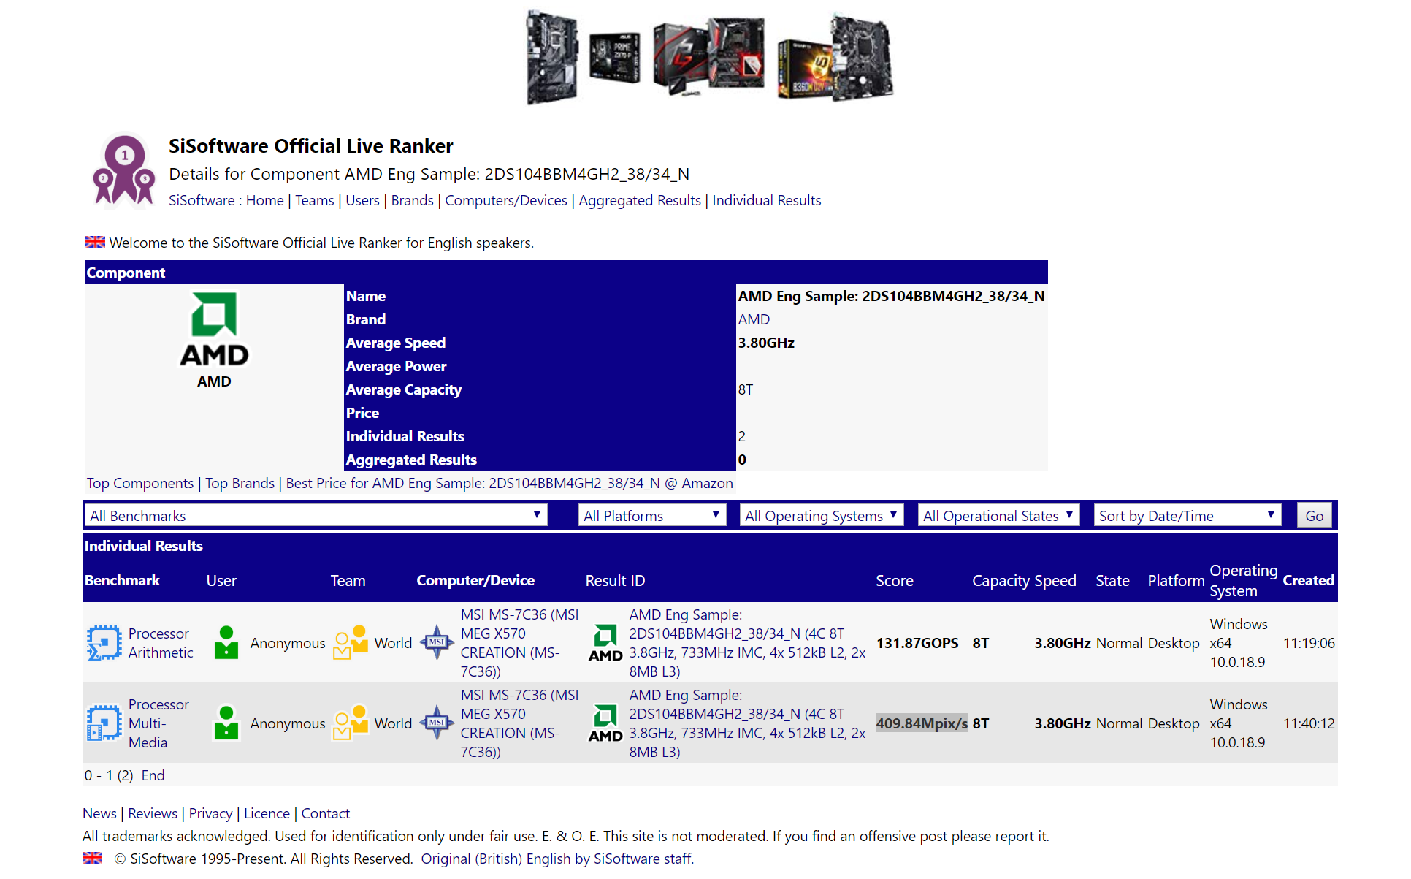Open the Computers/Devices navigation link

point(506,200)
